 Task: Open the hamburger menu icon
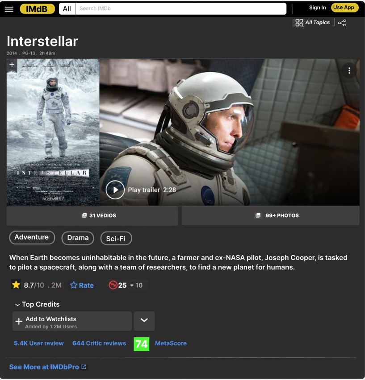point(9,9)
